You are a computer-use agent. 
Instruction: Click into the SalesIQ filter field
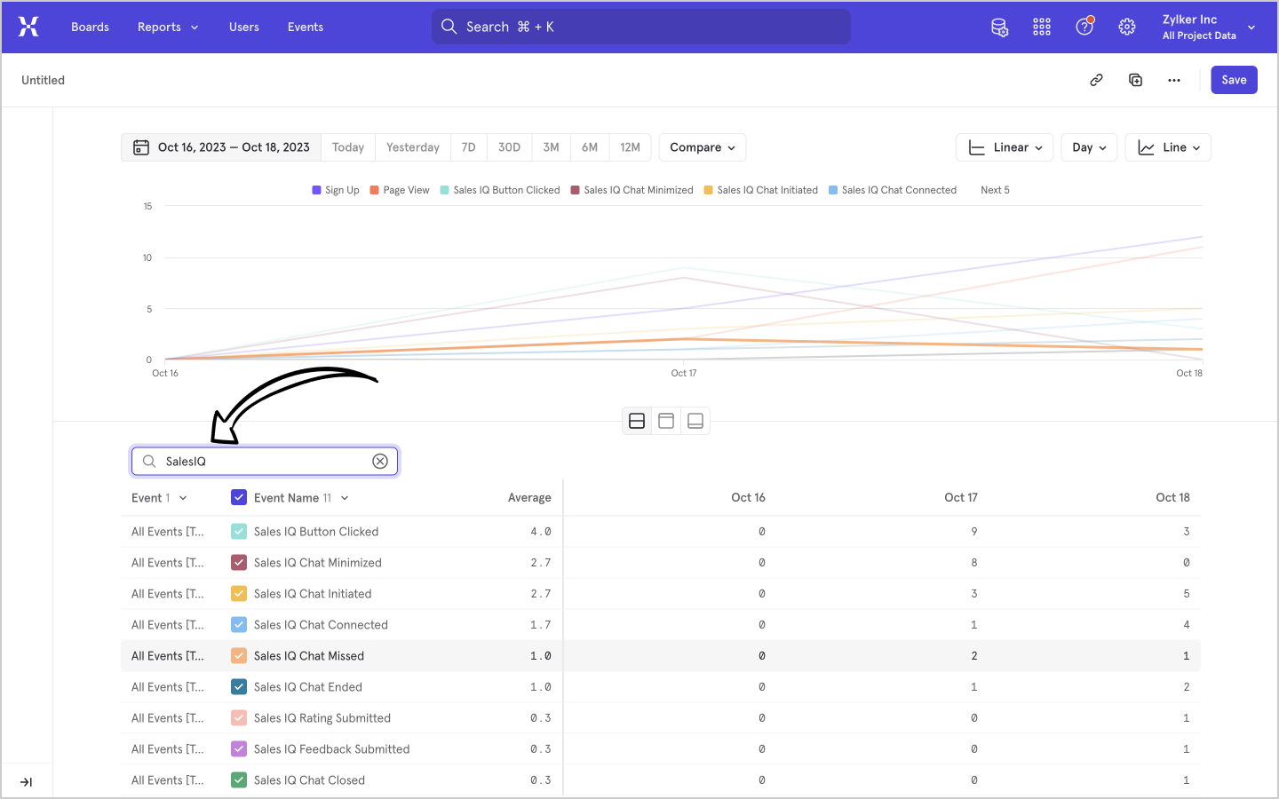265,461
